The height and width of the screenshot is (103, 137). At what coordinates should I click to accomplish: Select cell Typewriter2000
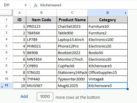(x=72, y=79)
